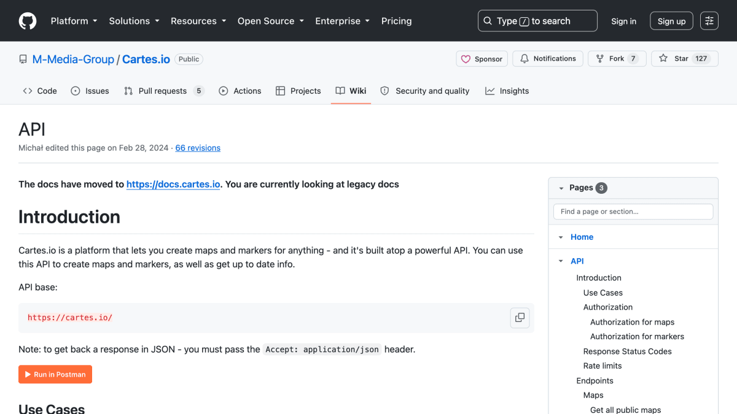Click the repository icon beside M-Media-Group
737x414 pixels.
pos(23,59)
